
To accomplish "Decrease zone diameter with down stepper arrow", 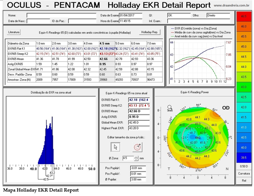I will [136, 160].
